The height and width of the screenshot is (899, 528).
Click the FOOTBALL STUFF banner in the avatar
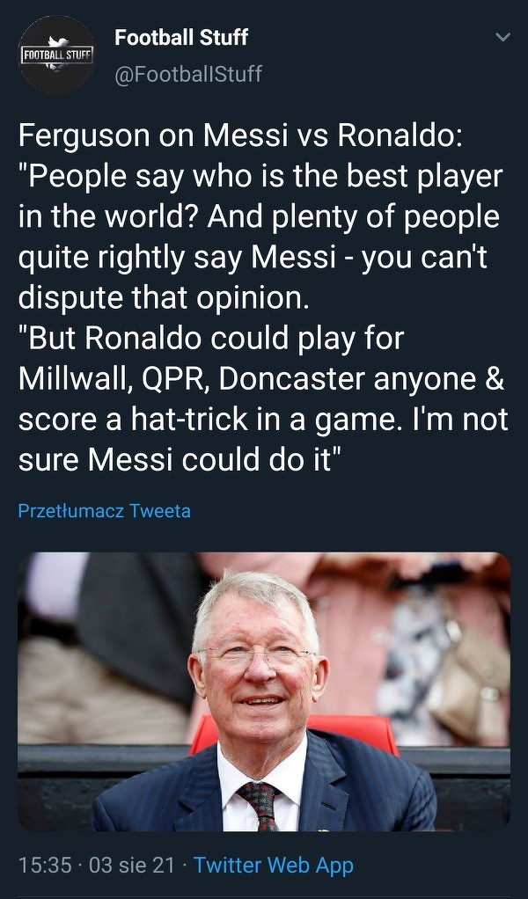[56, 55]
